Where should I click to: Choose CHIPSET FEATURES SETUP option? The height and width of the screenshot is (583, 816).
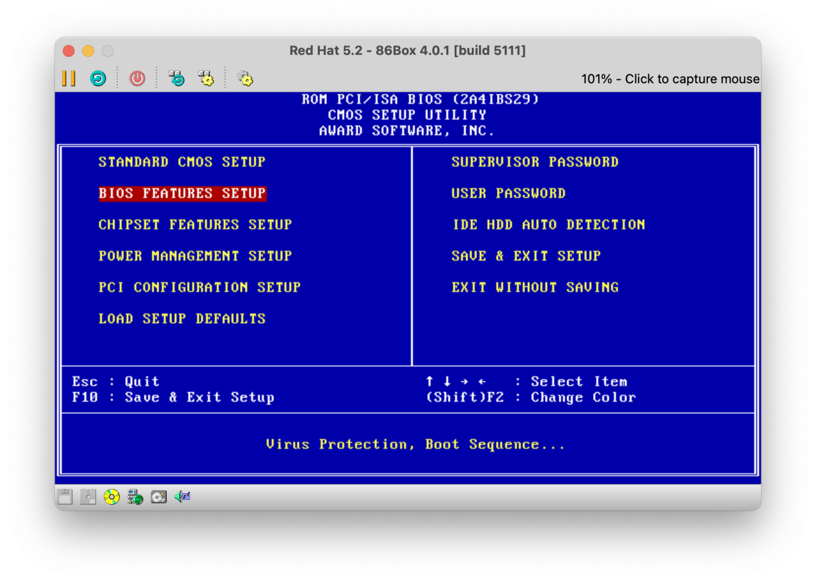[195, 225]
